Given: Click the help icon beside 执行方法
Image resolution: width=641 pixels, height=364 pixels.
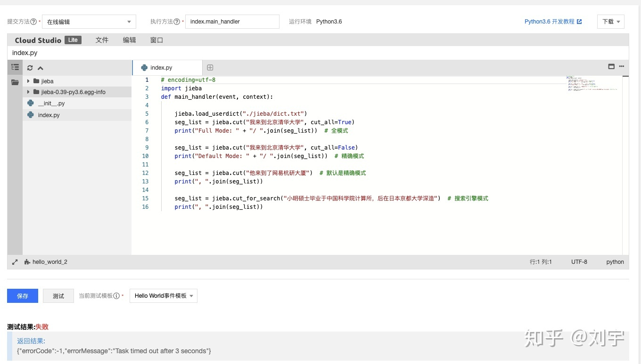Looking at the screenshot, I should (177, 22).
